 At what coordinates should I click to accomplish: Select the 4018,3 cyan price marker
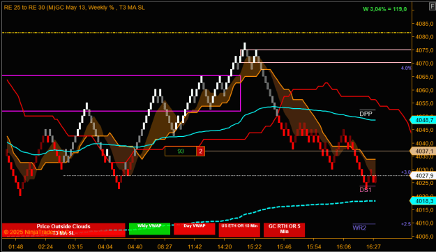[x=423, y=201]
